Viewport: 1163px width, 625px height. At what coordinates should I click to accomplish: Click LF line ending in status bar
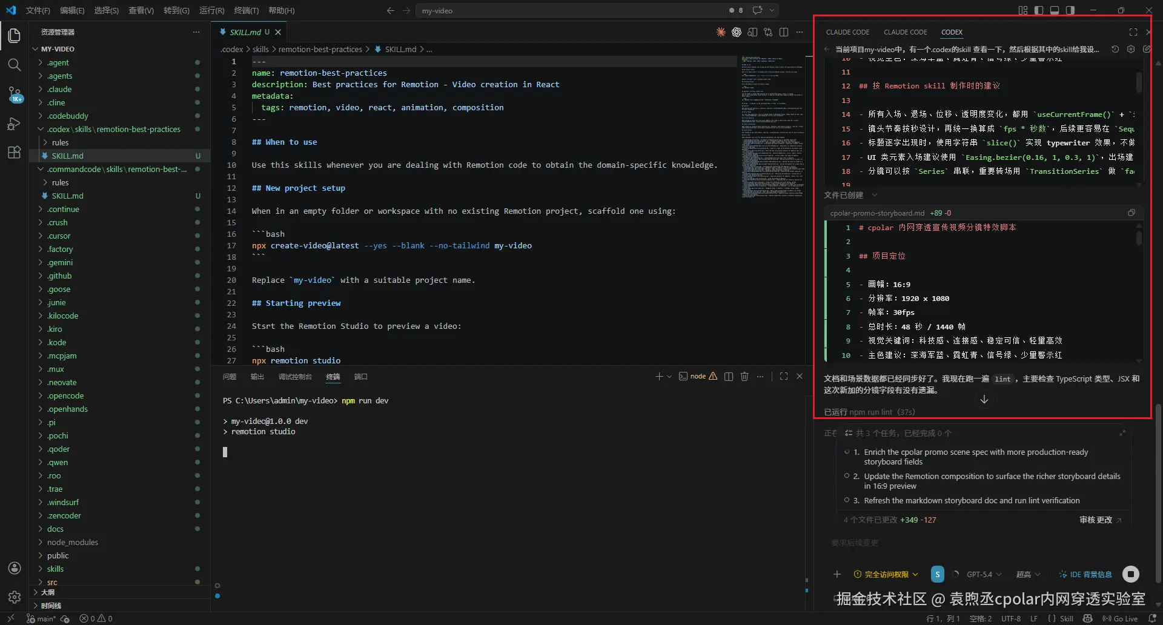(1034, 618)
